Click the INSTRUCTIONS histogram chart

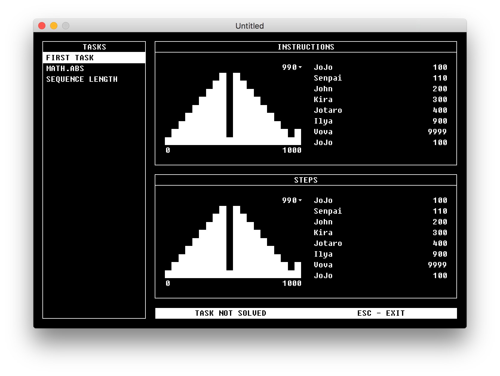233,109
